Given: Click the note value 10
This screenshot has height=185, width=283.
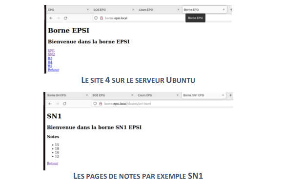Looking at the screenshot, I should pyautogui.click(x=57, y=152).
